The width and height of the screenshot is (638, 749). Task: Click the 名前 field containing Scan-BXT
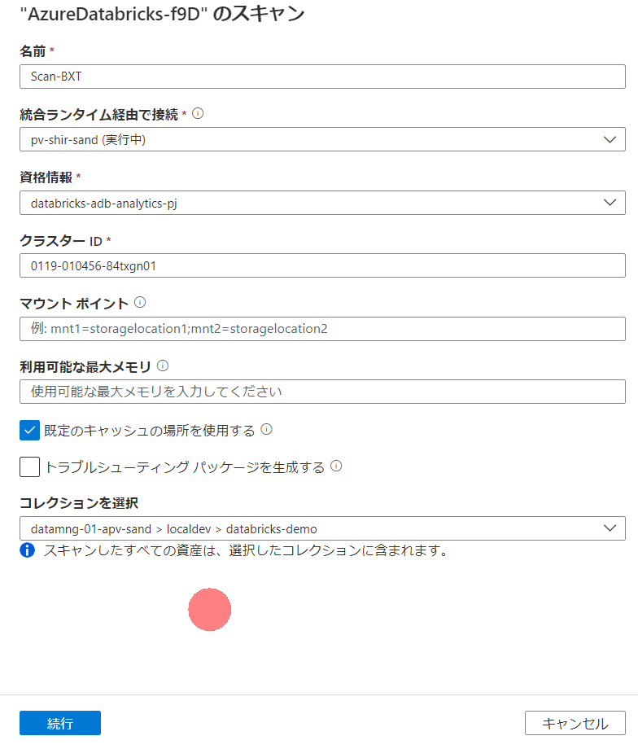317,76
